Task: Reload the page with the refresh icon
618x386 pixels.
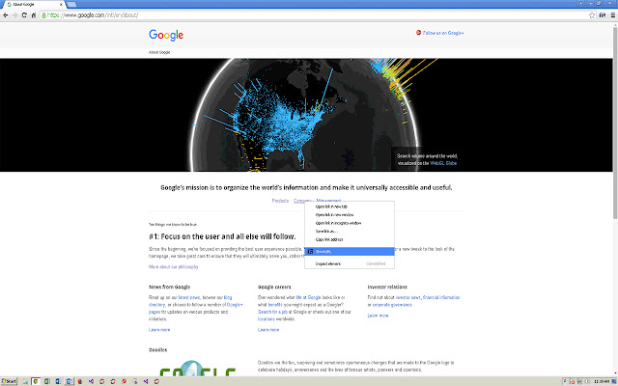Action: tap(24, 15)
